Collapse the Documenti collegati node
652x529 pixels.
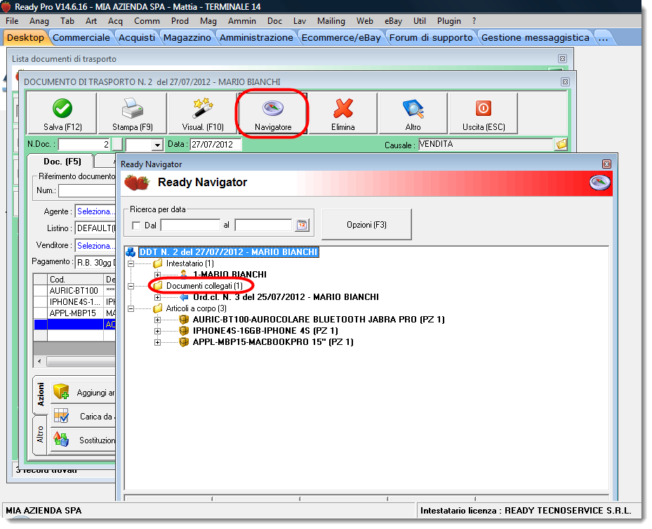pos(131,286)
